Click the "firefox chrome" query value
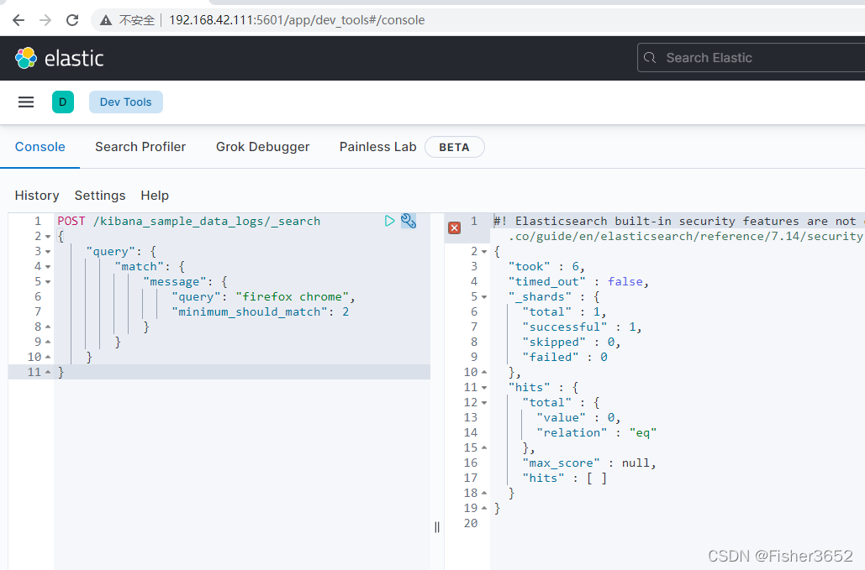This screenshot has height=570, width=865. pyautogui.click(x=293, y=297)
